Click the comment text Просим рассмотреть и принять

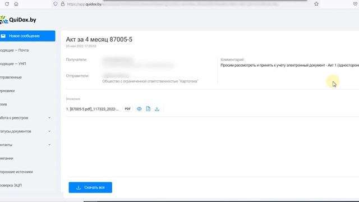(x=289, y=65)
